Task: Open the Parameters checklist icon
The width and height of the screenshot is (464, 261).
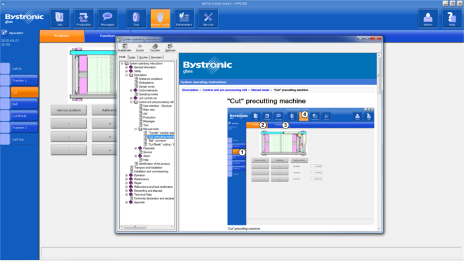Action: (184, 18)
